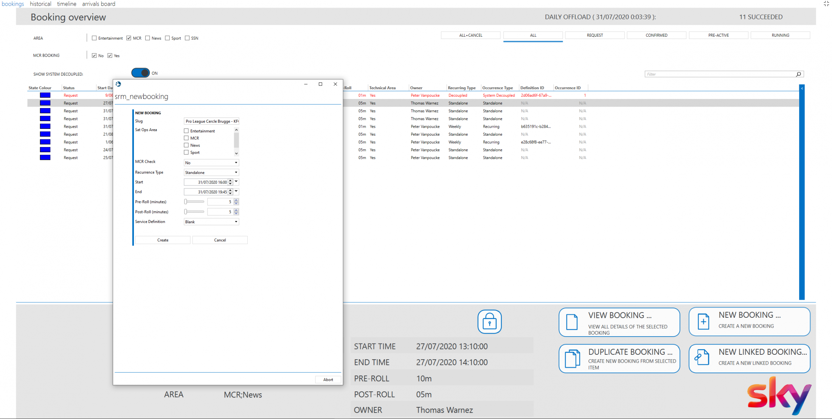Tick the Entertainment checkbox in Area filter
Image resolution: width=832 pixels, height=419 pixels.
(x=94, y=38)
